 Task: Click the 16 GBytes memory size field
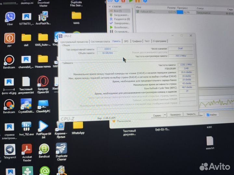[x=107, y=53]
